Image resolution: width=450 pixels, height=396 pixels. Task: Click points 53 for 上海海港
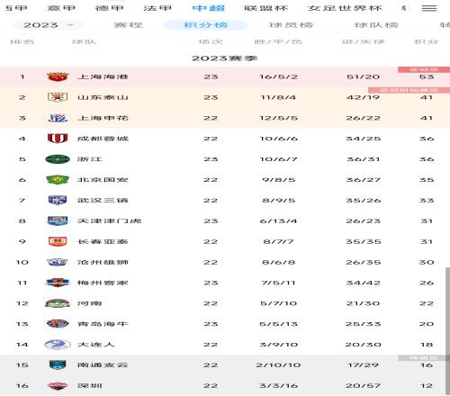tap(427, 76)
